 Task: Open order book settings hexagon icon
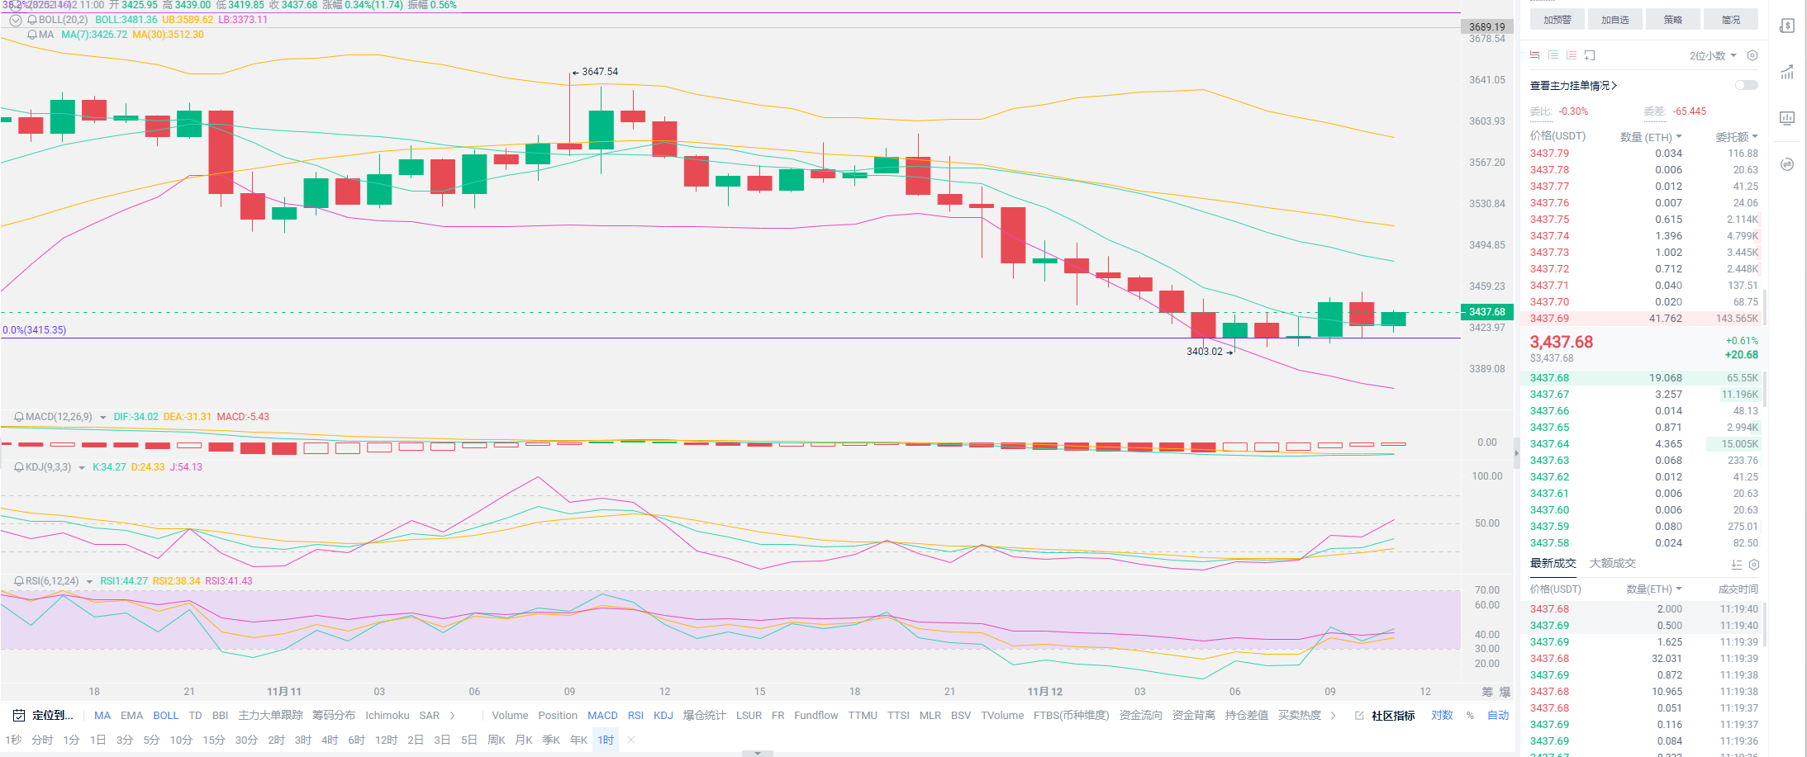click(1752, 55)
